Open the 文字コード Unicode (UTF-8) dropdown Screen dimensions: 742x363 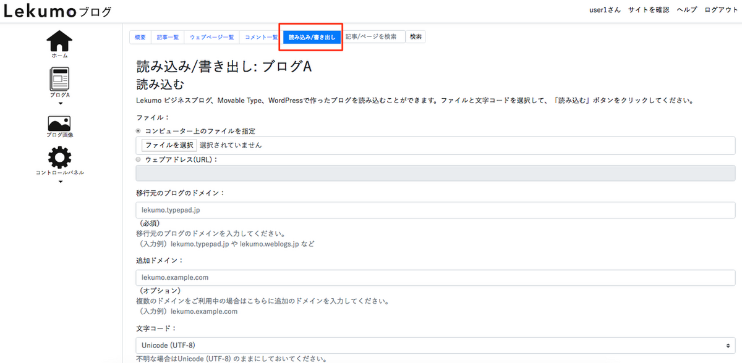[x=435, y=345]
